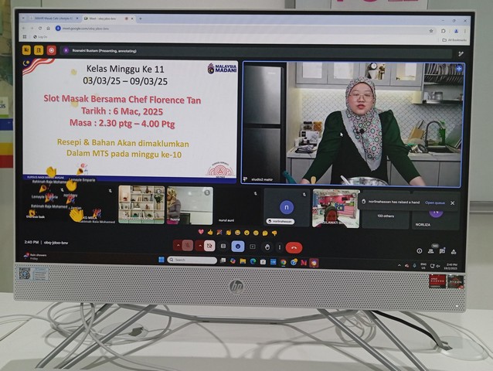This screenshot has height=371, width=493.
Task: Click the red Leave call button
Action: (294, 247)
